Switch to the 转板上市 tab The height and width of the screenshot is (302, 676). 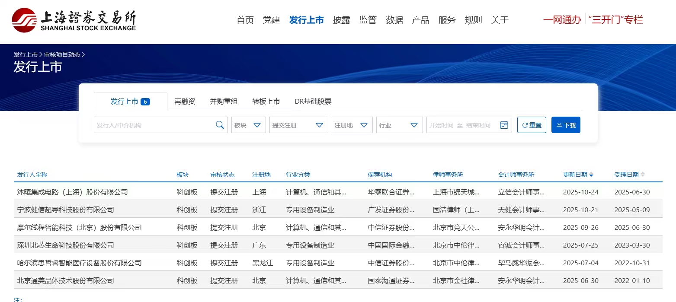pos(266,102)
